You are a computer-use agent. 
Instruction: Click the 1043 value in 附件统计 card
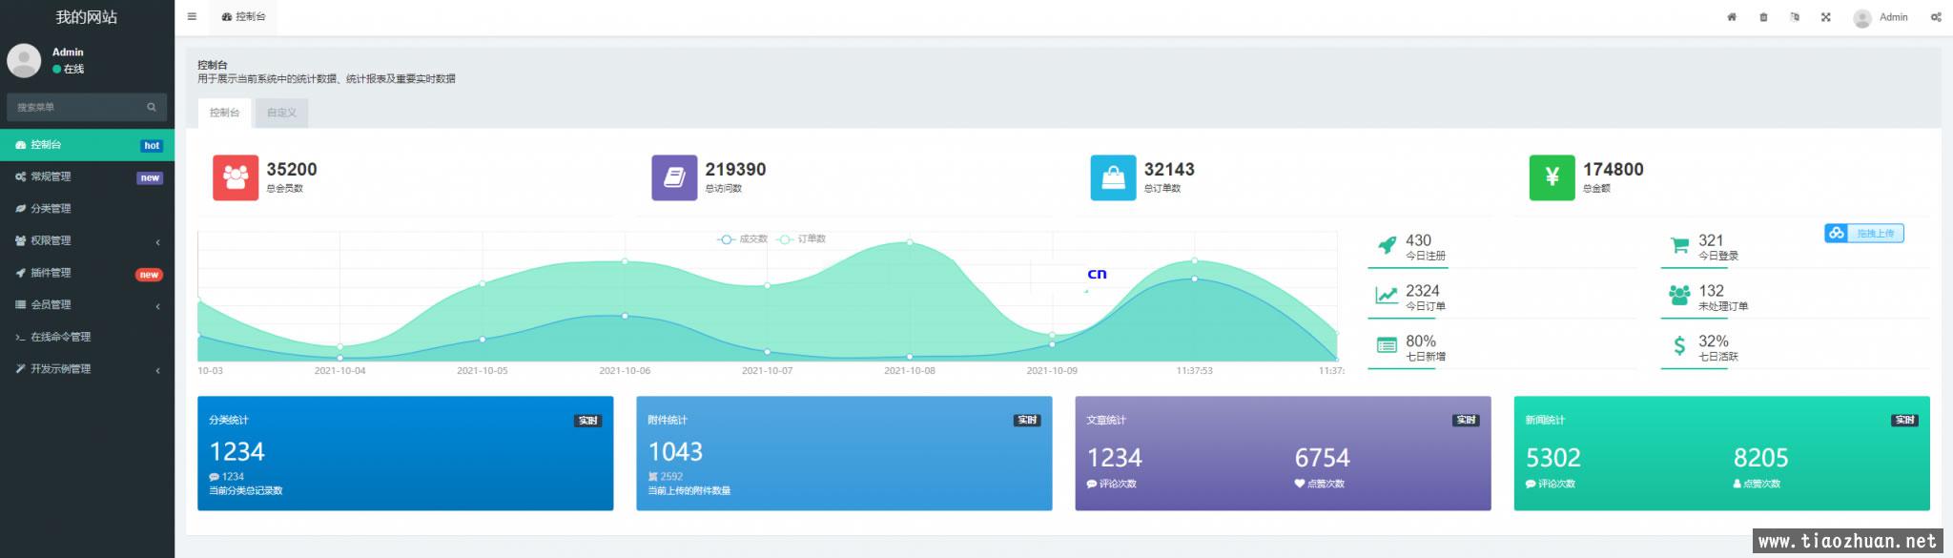tap(675, 451)
